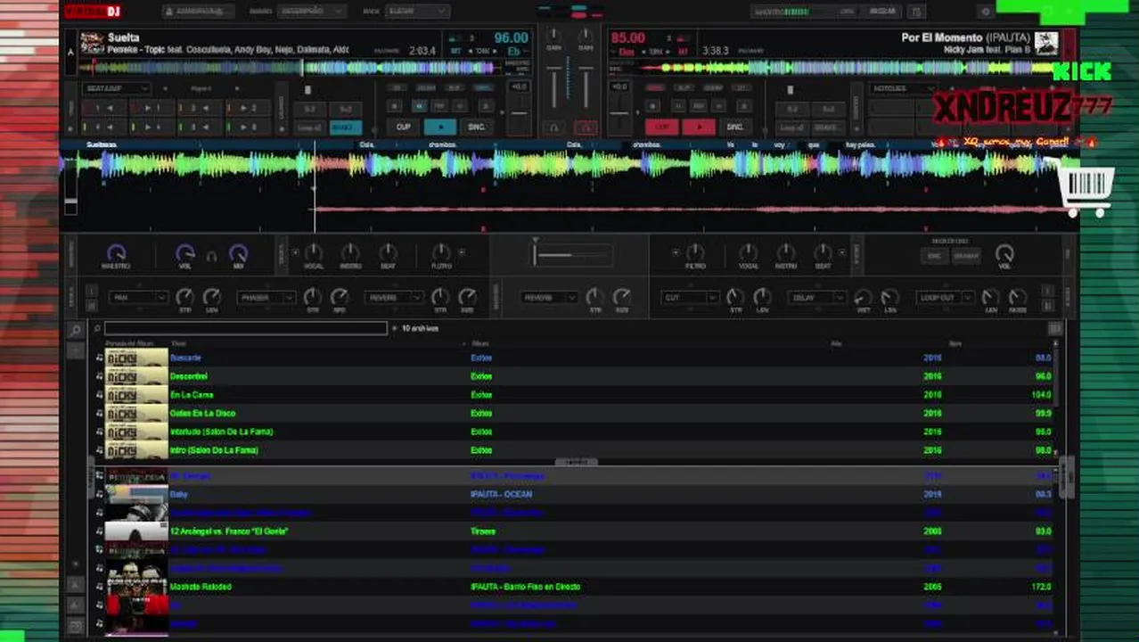Click the Suelta album cover on left deck
Screen dimensions: 1139x642
[92, 44]
